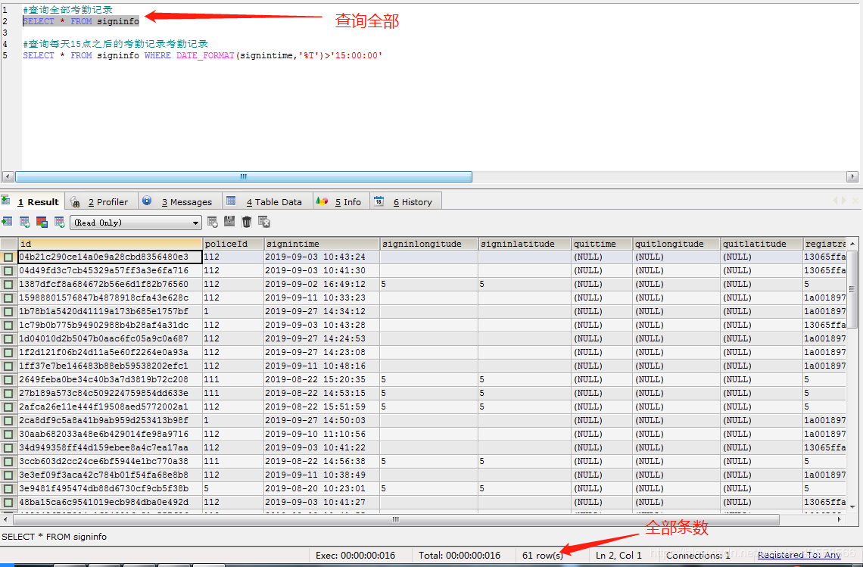Click the insert new row icon
Viewport: 863px width, 567px height.
(213, 222)
